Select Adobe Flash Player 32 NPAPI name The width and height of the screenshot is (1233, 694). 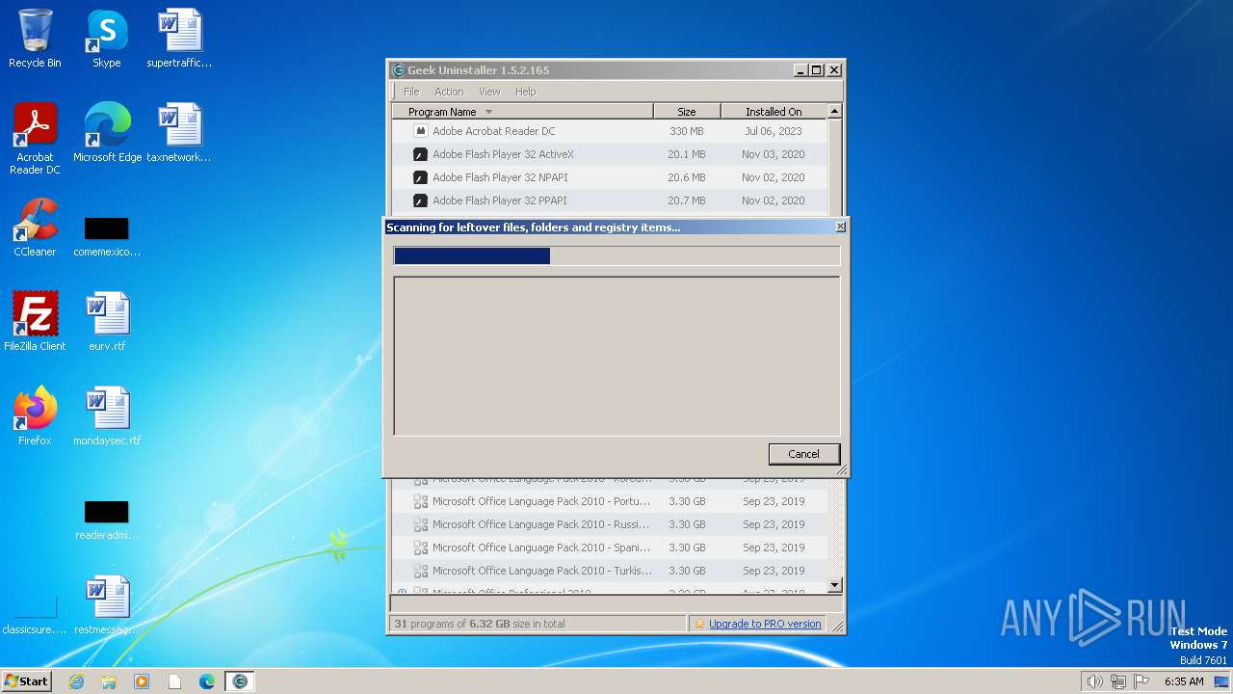499,177
